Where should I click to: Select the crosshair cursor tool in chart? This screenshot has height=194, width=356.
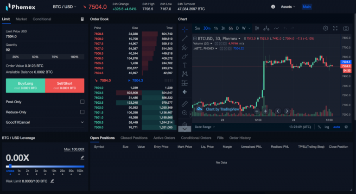coord(184,29)
